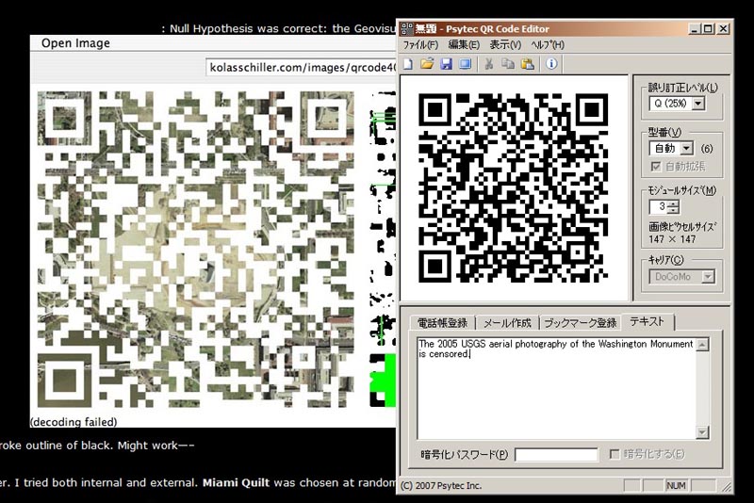Open the ファイル(F) menu
The height and width of the screenshot is (503, 754).
[420, 44]
